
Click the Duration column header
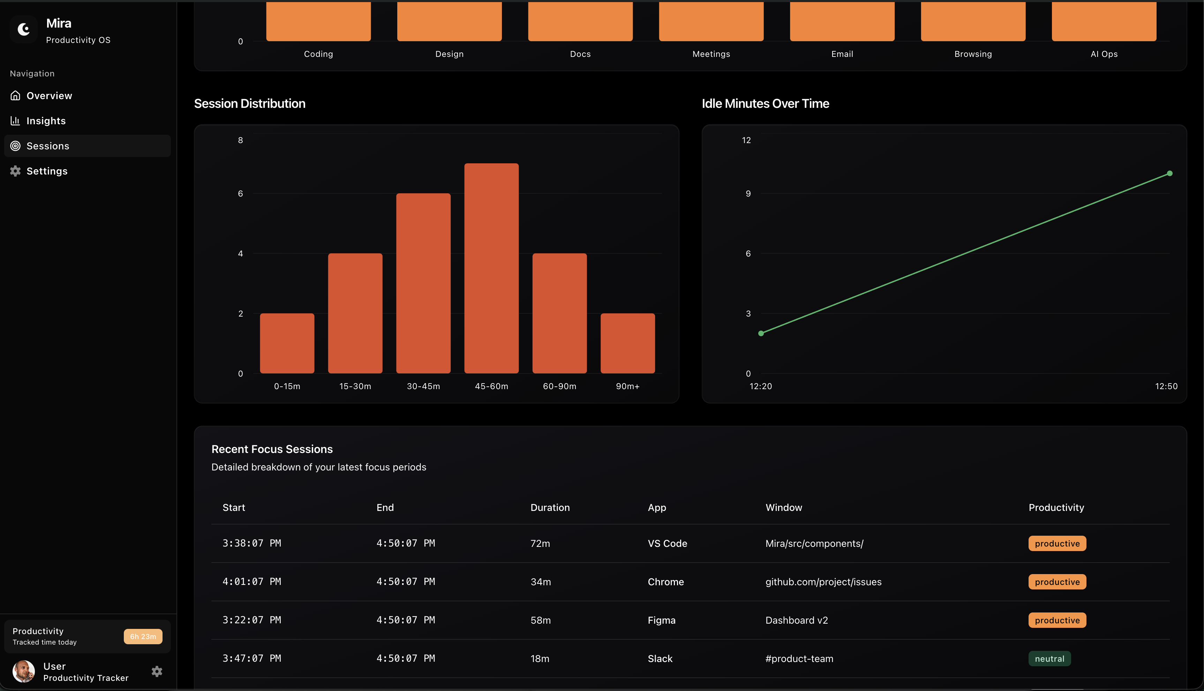click(550, 507)
